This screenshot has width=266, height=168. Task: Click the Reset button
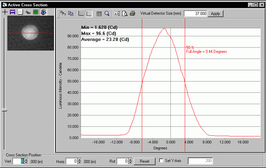click(144, 161)
